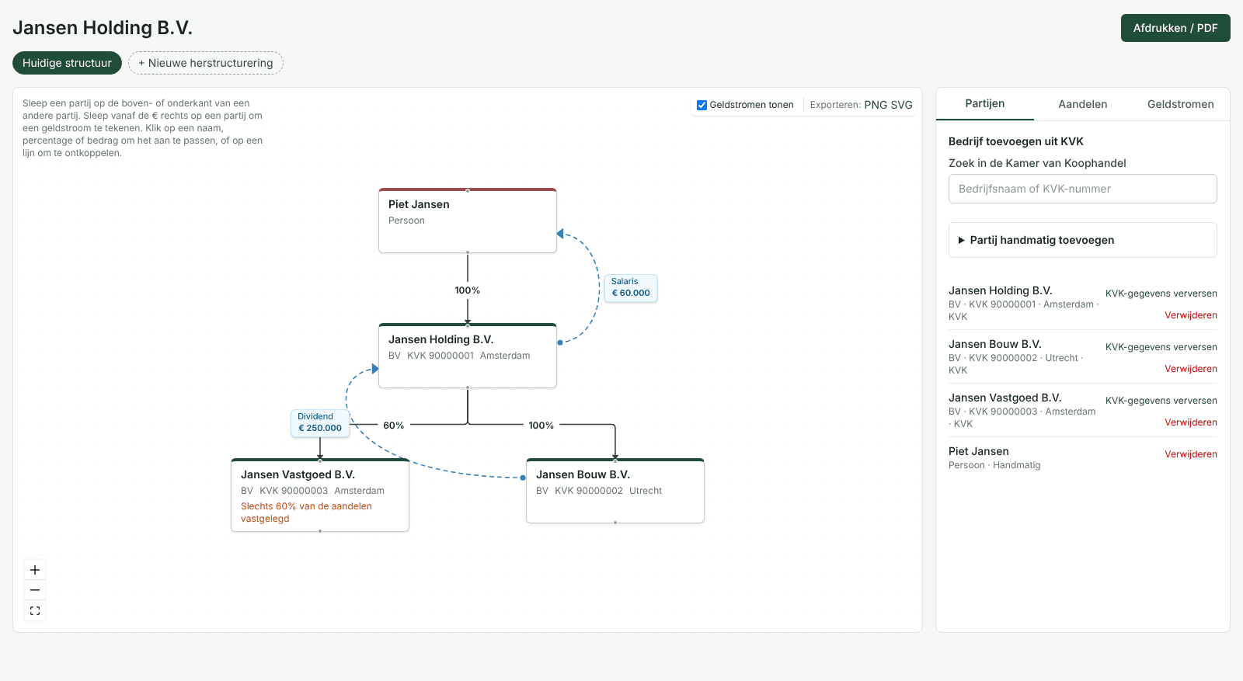Expand Partij handmatig toevoegen
Viewport: 1243px width, 681px height.
pos(1082,240)
